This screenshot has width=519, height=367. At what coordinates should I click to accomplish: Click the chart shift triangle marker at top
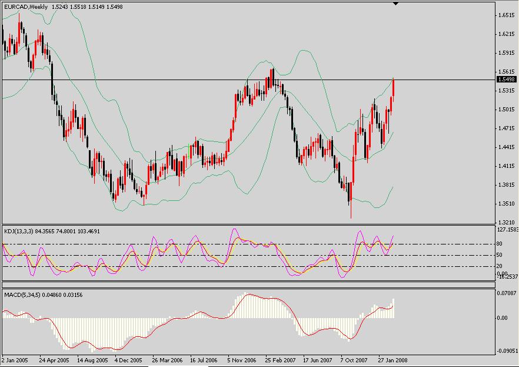(x=395, y=4)
